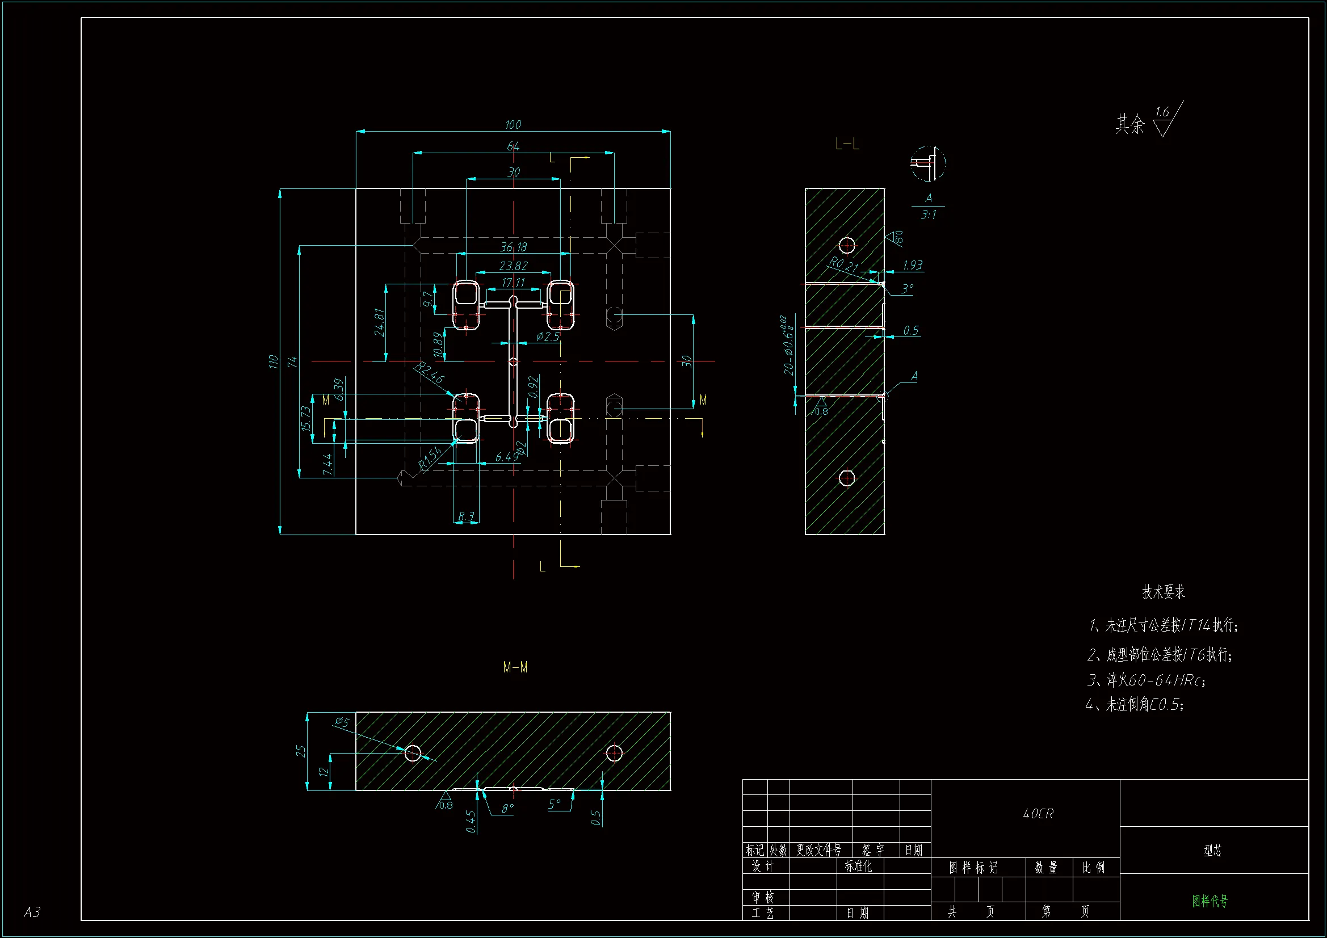The width and height of the screenshot is (1327, 938).
Task: Click the 3:1 detail scale text
Action: click(928, 215)
